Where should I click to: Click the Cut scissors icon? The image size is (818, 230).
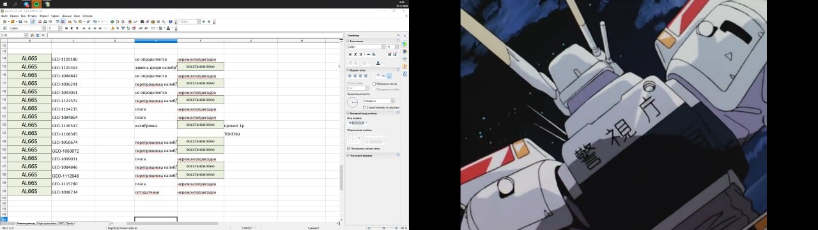pyautogui.click(x=70, y=22)
